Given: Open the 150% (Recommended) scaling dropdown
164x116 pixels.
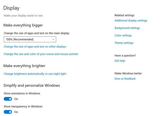Looking at the screenshot, I should click(30, 39).
